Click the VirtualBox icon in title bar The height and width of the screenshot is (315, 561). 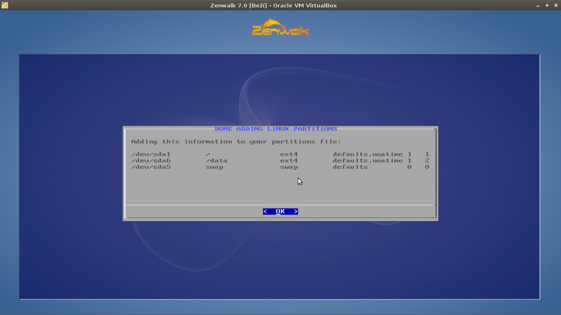[5, 5]
